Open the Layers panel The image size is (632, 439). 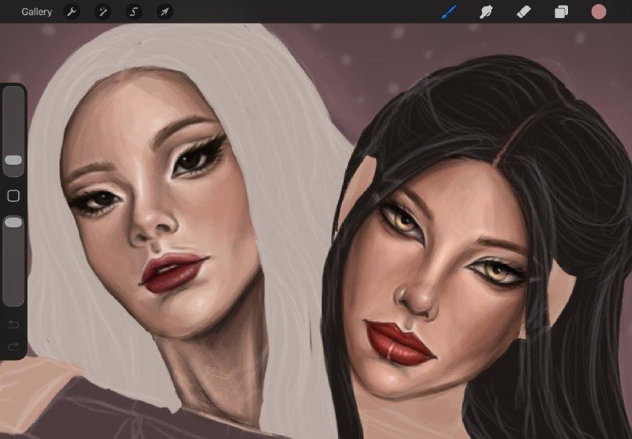click(561, 12)
